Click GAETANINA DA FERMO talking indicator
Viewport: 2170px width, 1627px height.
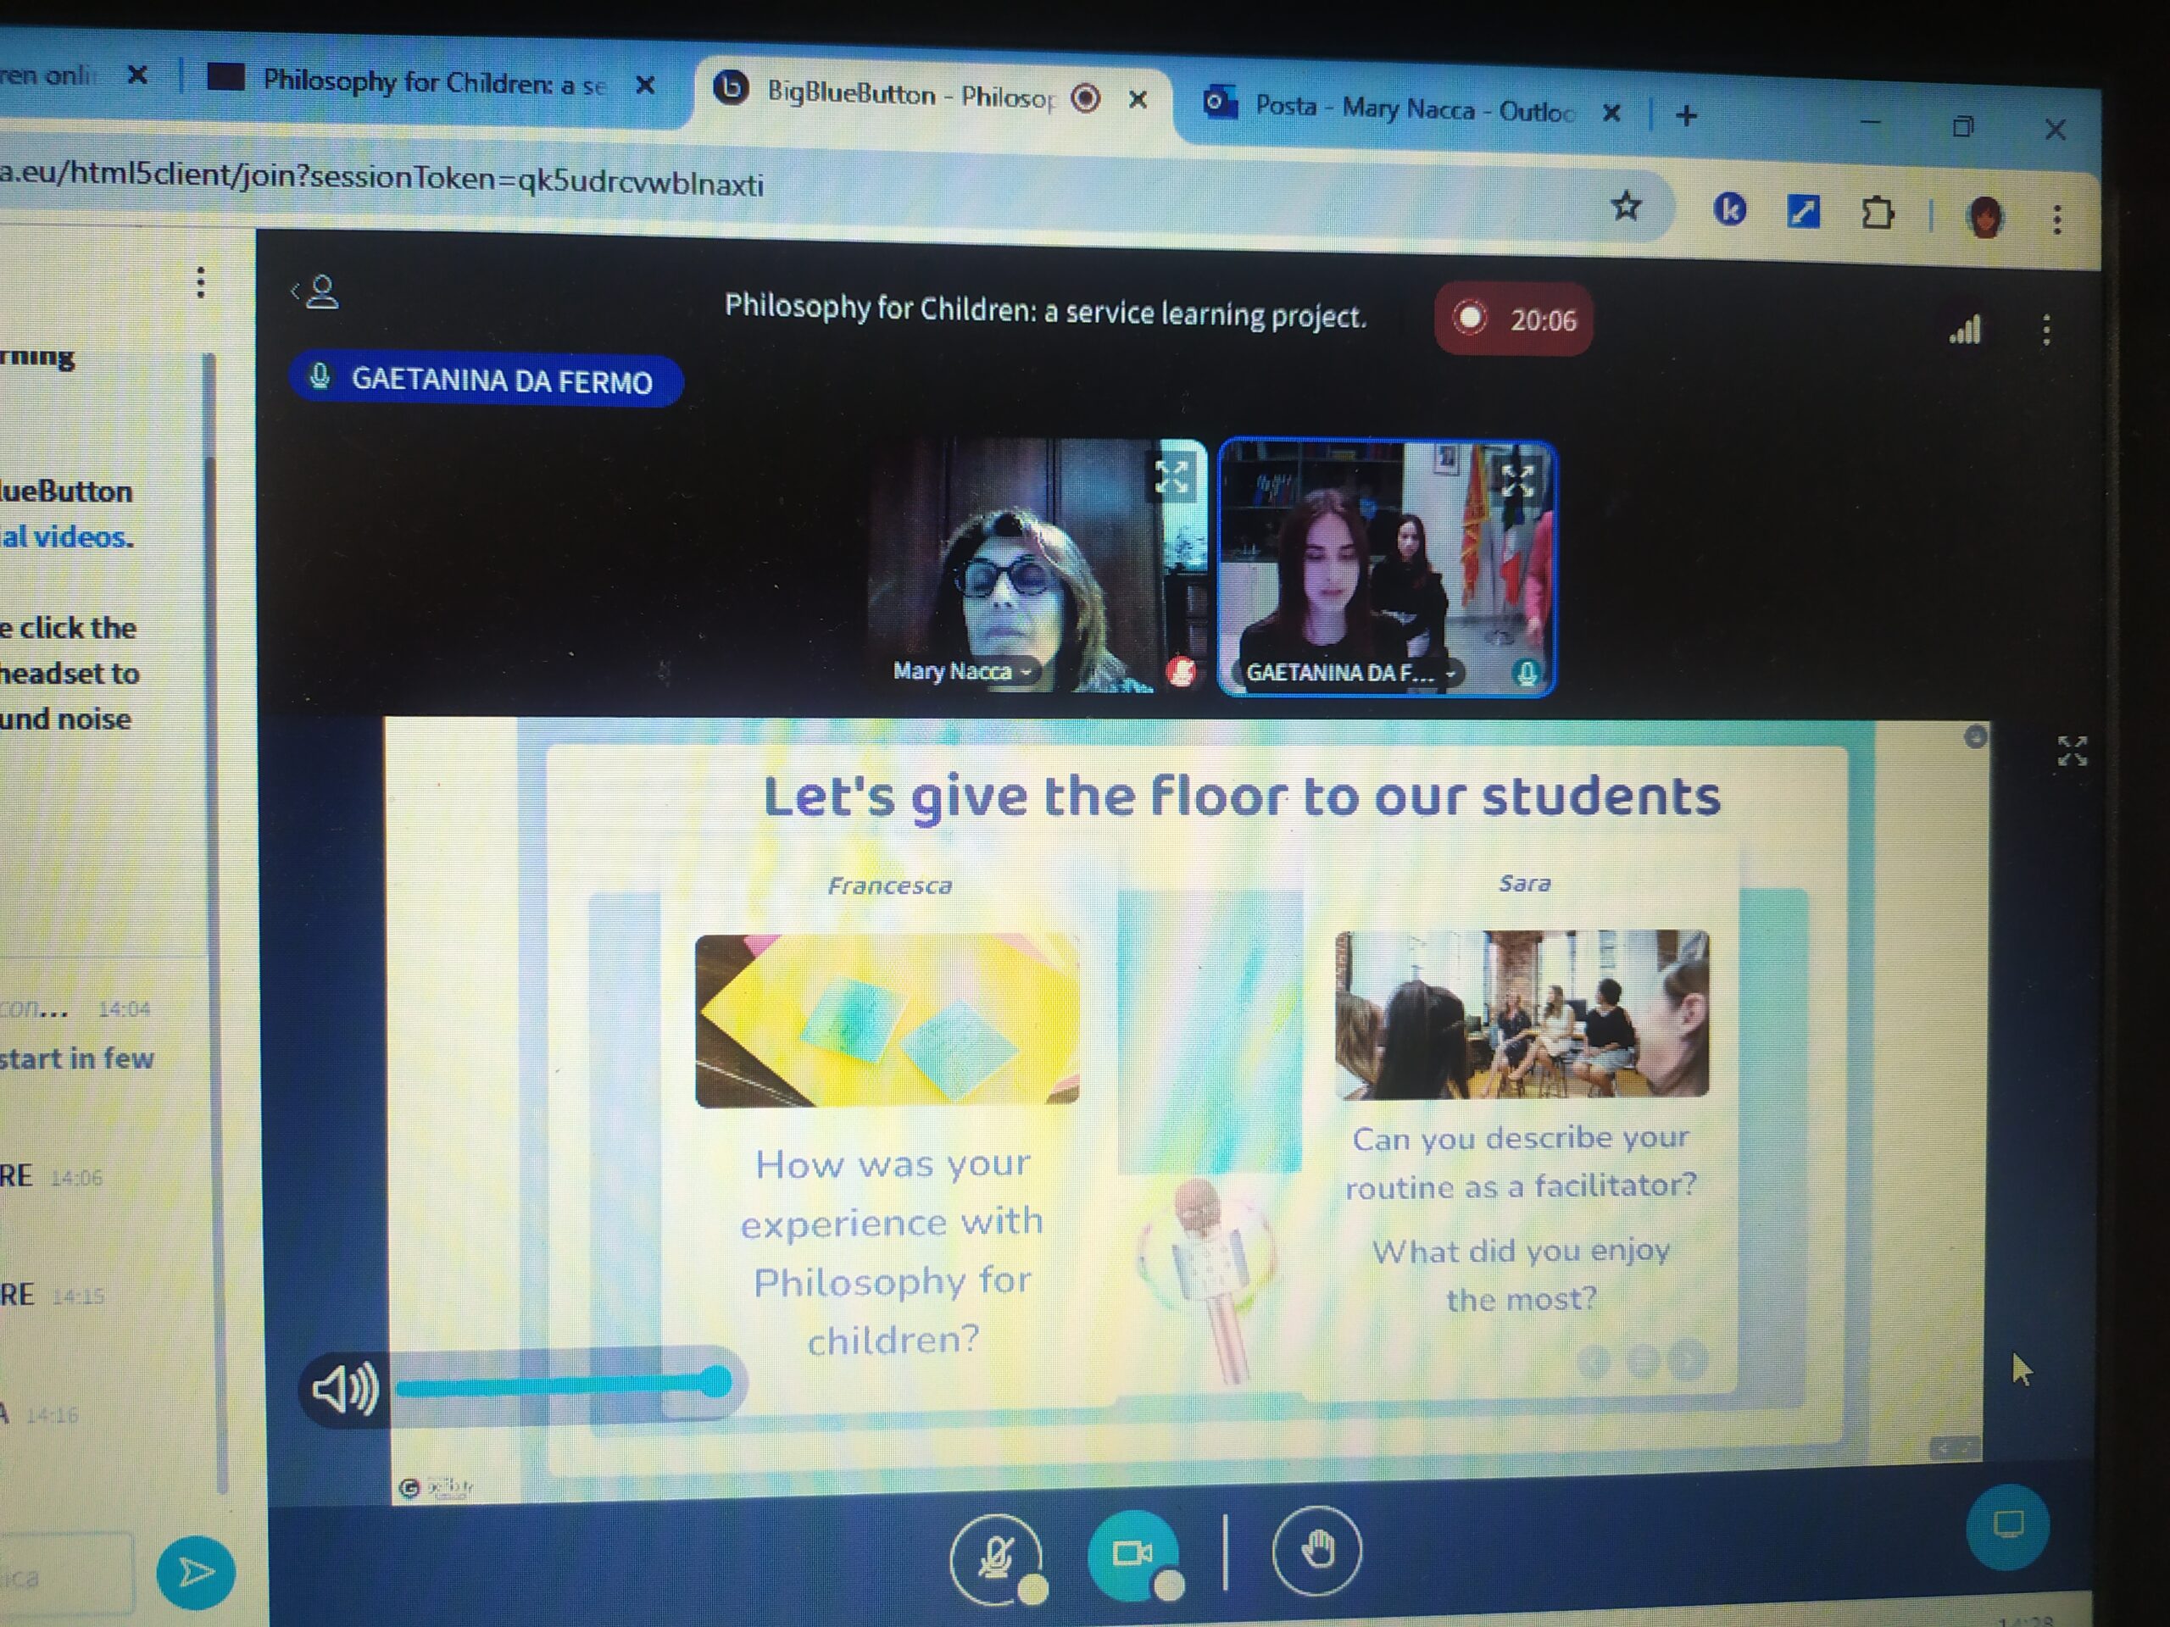pos(486,380)
